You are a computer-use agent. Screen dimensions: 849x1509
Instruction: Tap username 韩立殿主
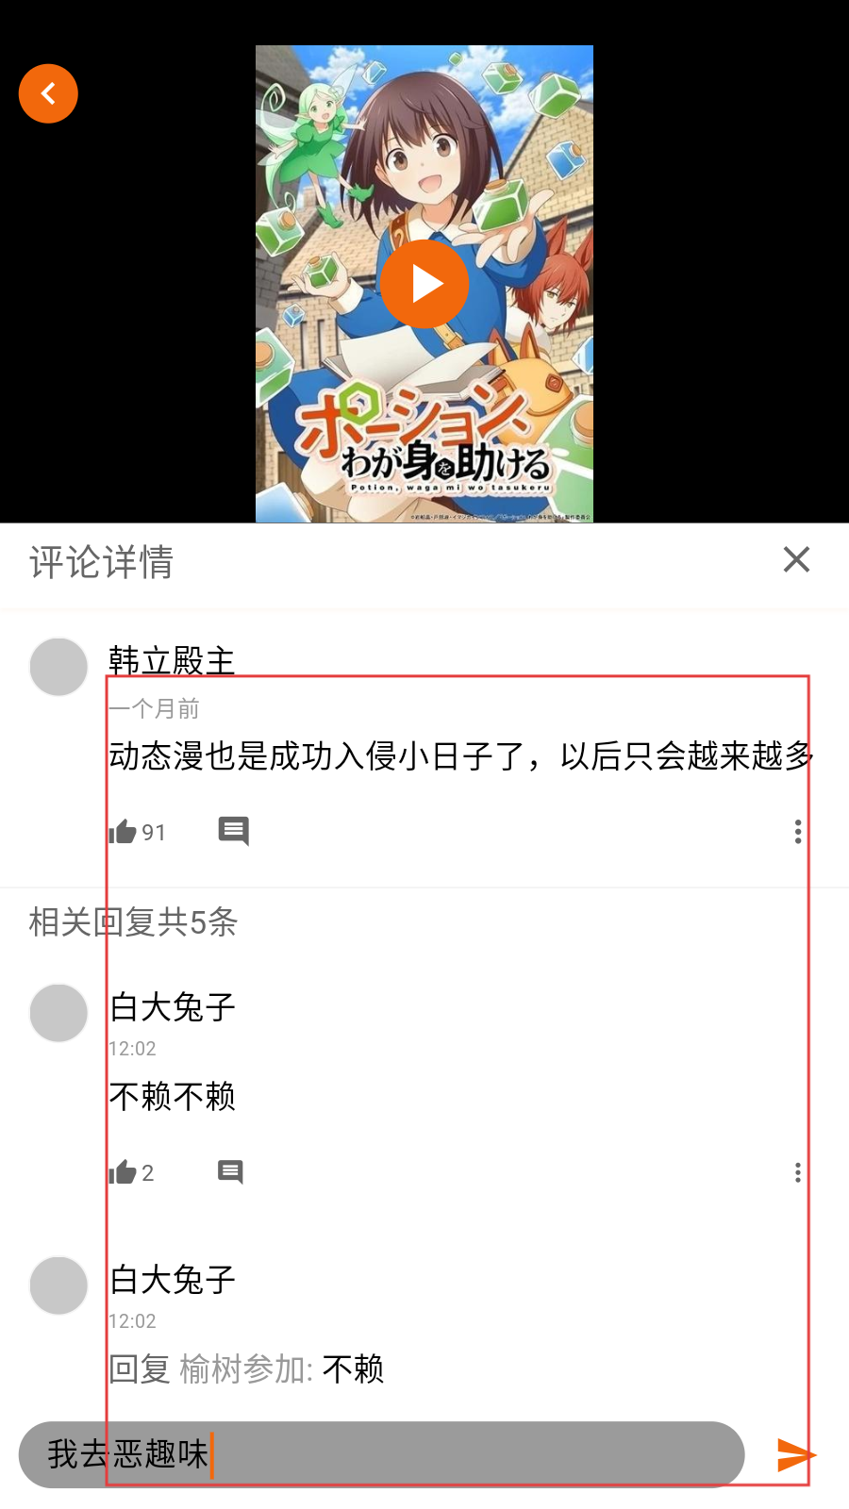coord(172,660)
